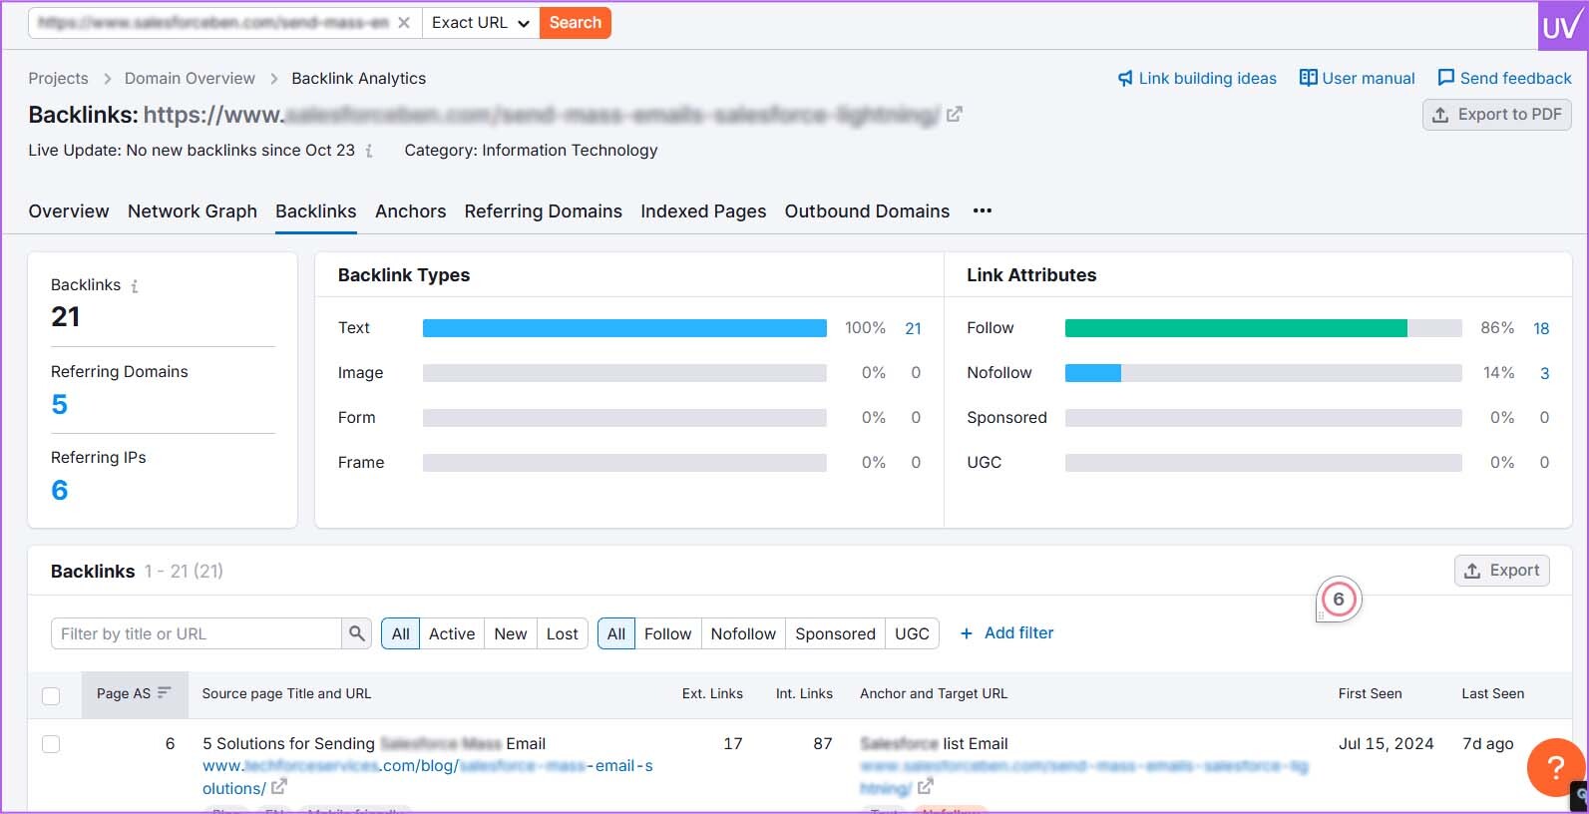Select the Nofollow attribute filter
The width and height of the screenshot is (1589, 814).
(x=743, y=633)
